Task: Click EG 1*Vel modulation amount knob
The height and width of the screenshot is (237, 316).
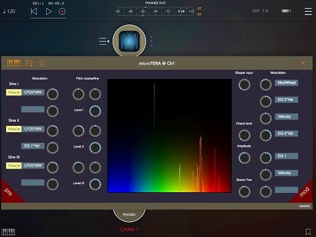Action: pos(53,147)
